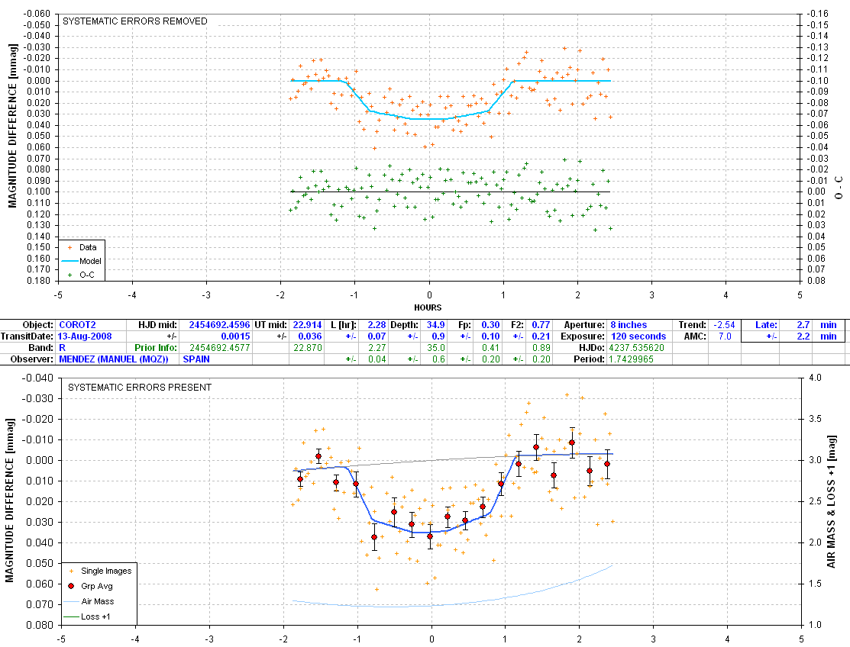Click the 'AIR MASS & LOSS +1 [mag]' axis label
850x647 pixels.
(831, 502)
